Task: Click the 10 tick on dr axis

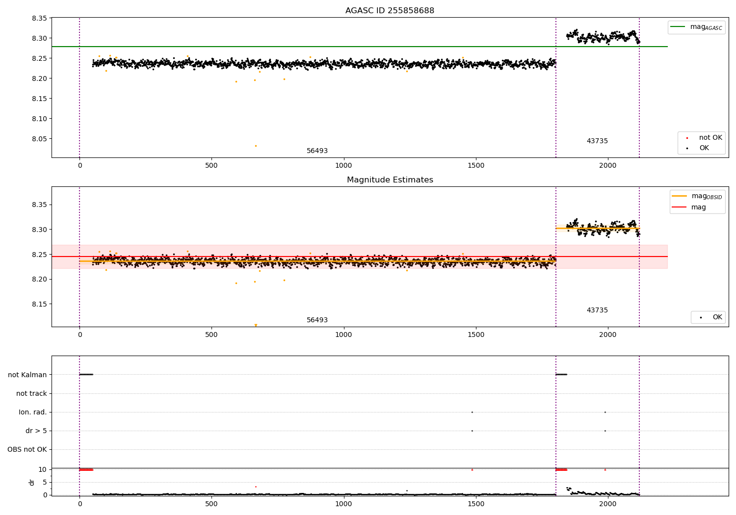Action: [x=43, y=470]
